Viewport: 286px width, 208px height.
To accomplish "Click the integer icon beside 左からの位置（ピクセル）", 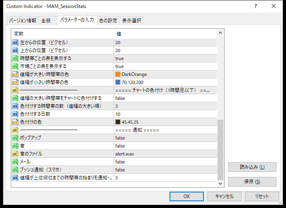I will point(15,43).
